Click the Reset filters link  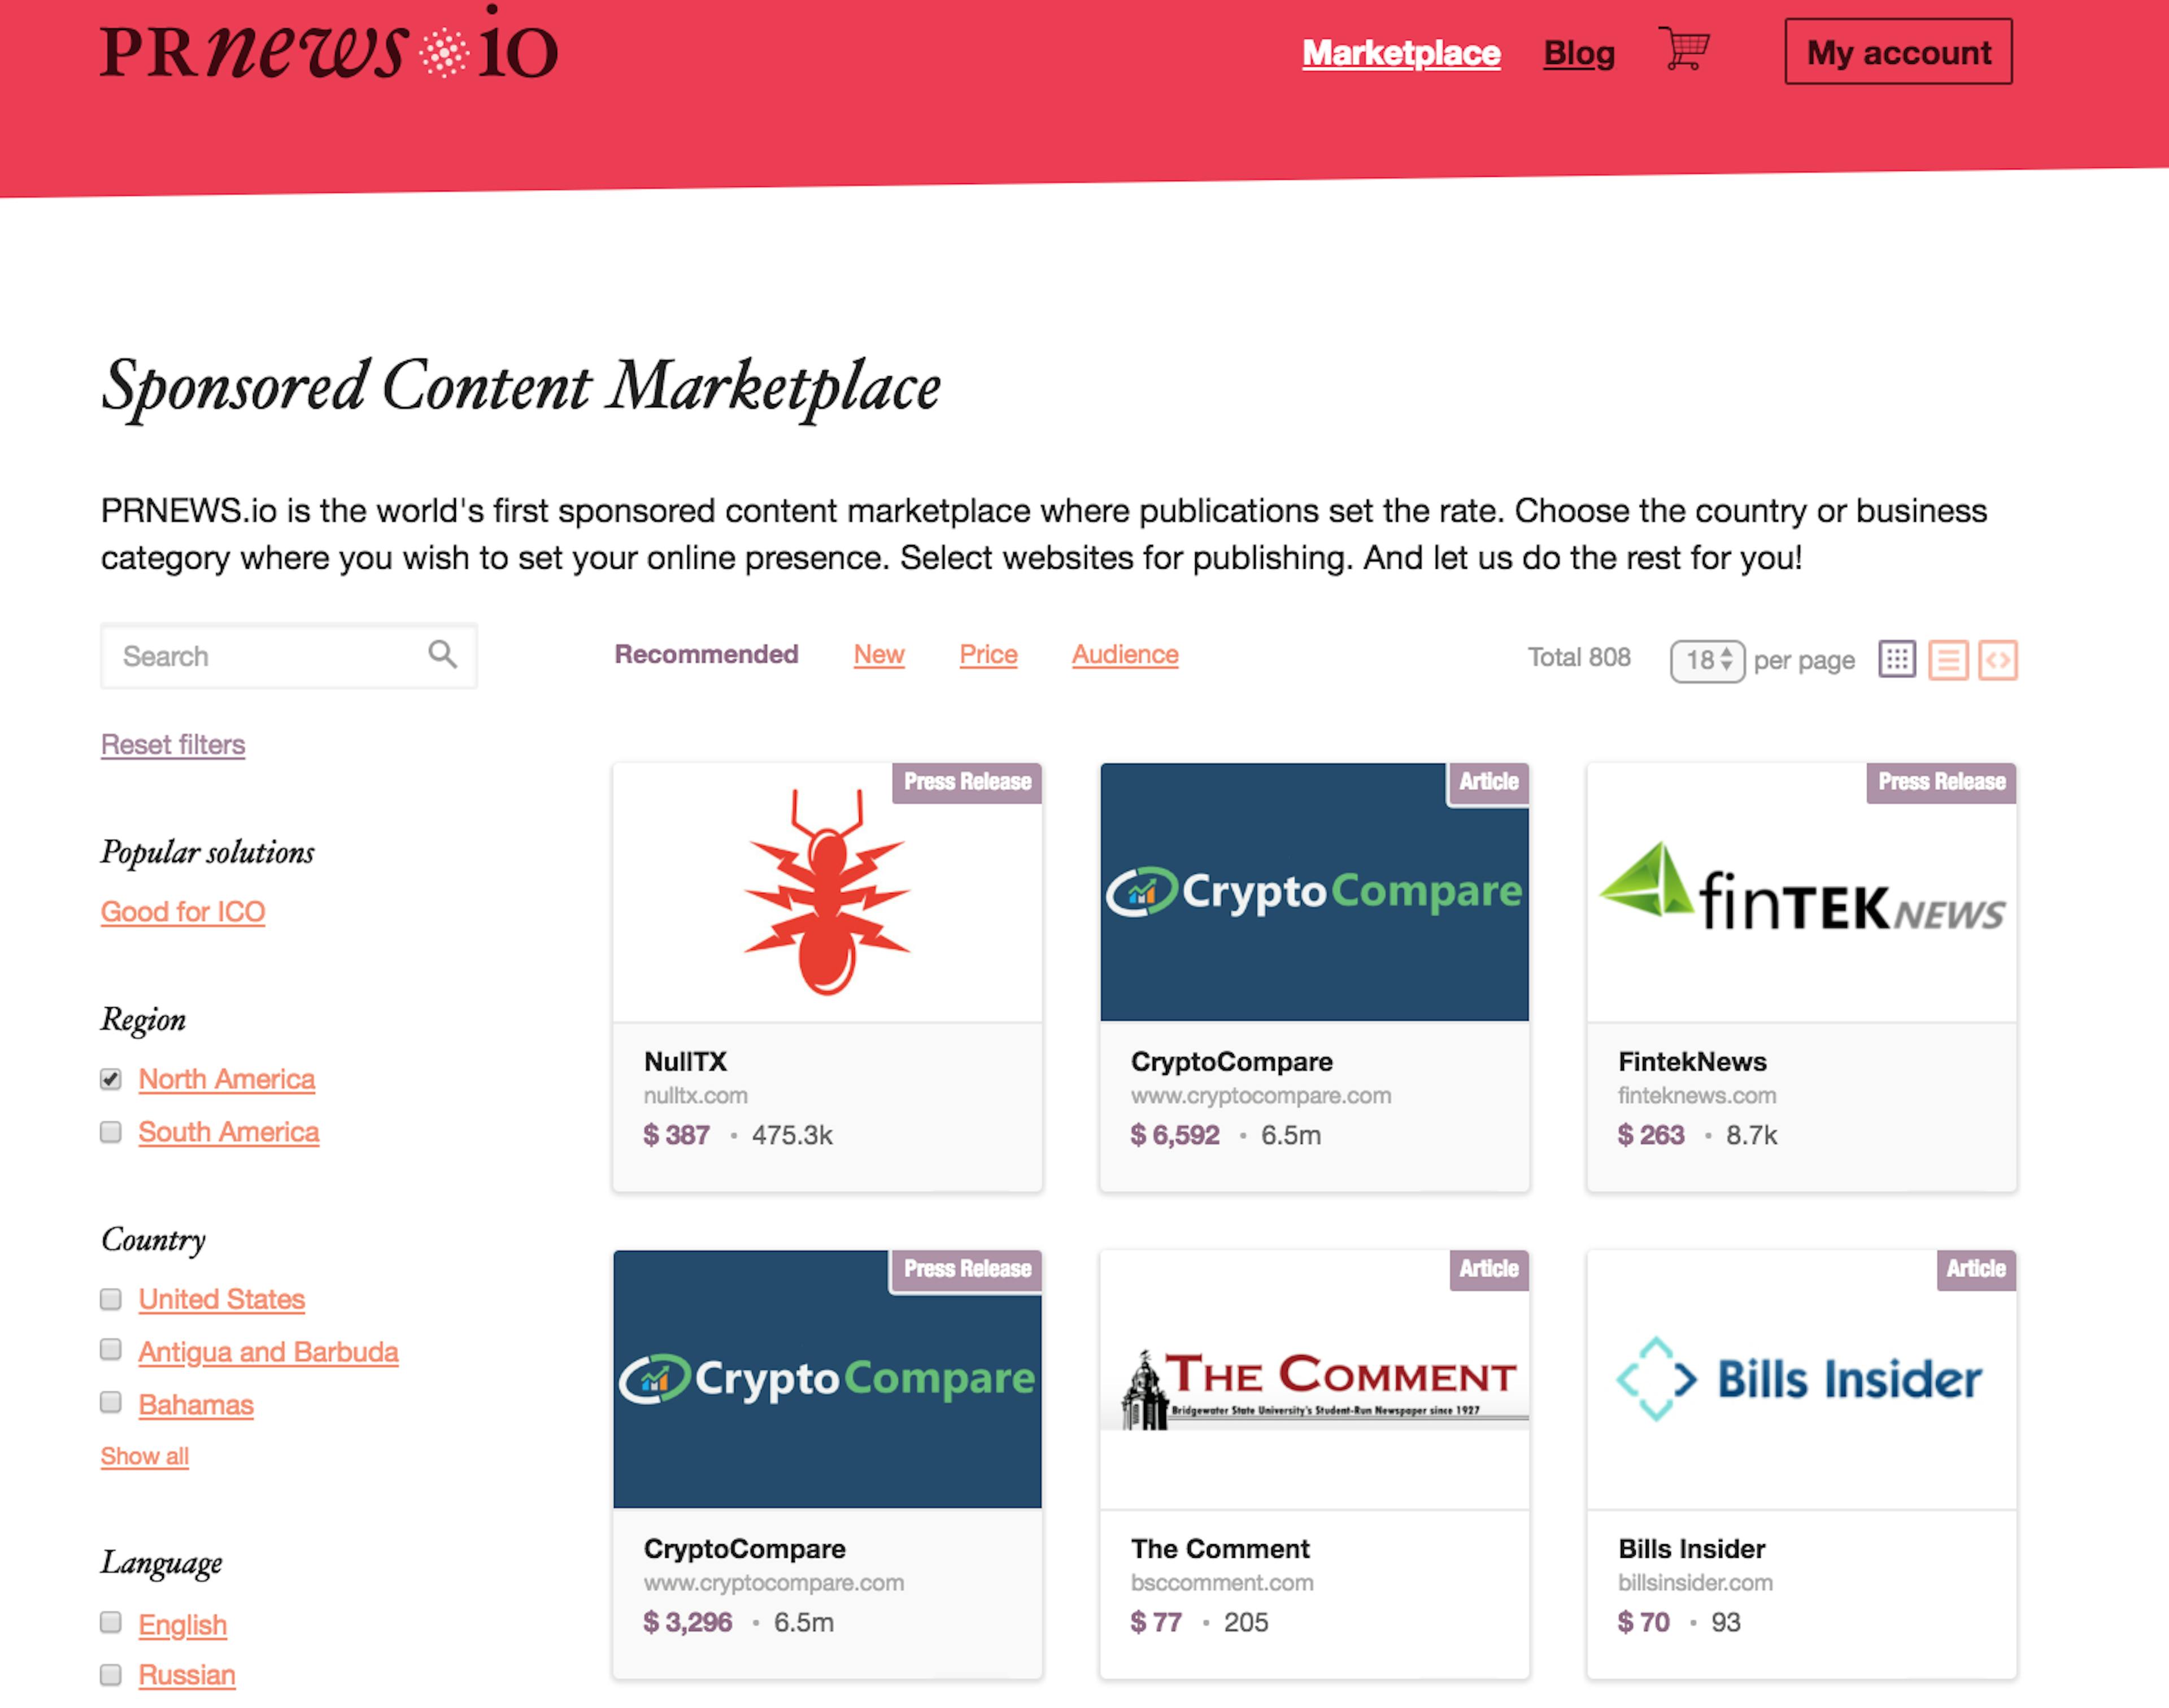[173, 745]
